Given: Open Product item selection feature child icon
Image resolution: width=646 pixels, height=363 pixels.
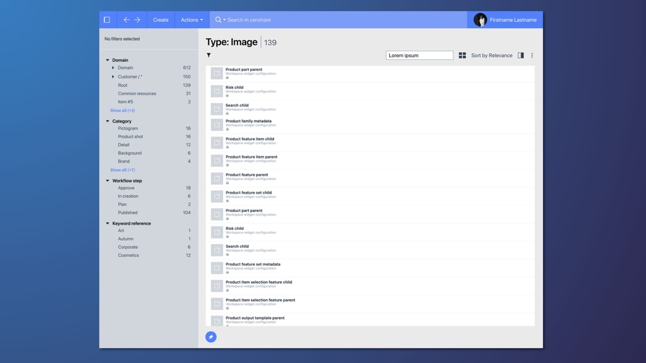Looking at the screenshot, I should (x=217, y=286).
